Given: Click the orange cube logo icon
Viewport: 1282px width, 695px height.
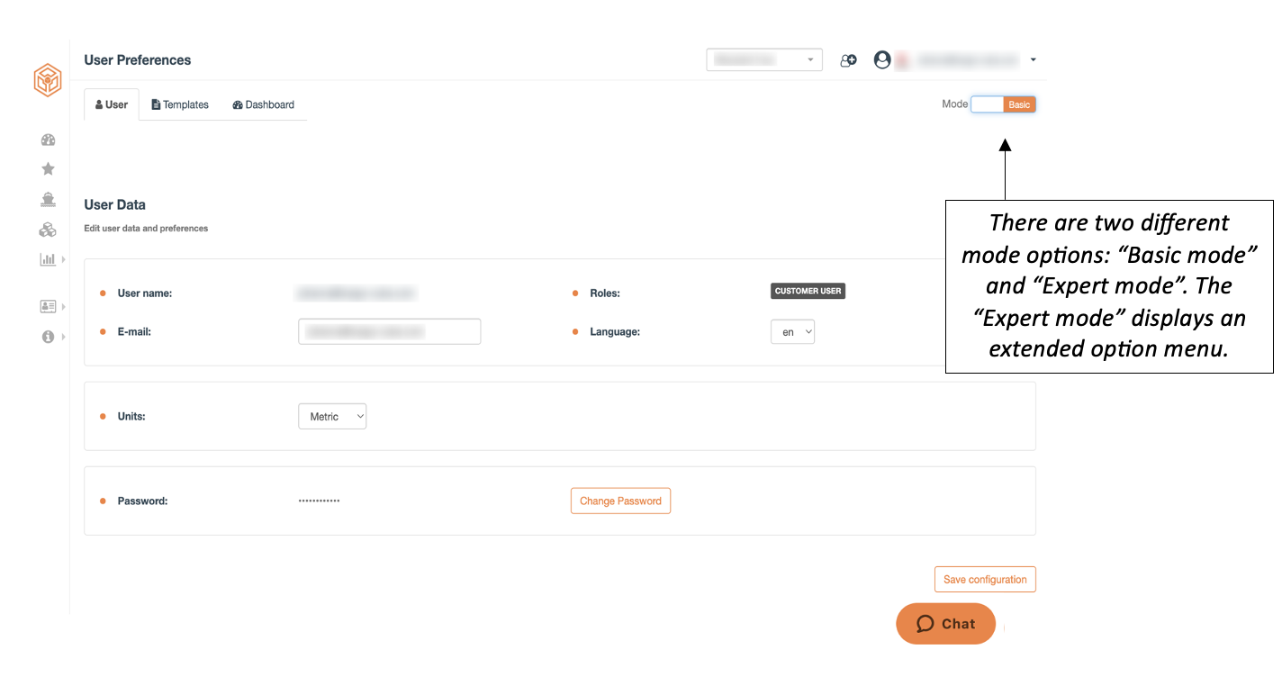Looking at the screenshot, I should click(x=48, y=80).
